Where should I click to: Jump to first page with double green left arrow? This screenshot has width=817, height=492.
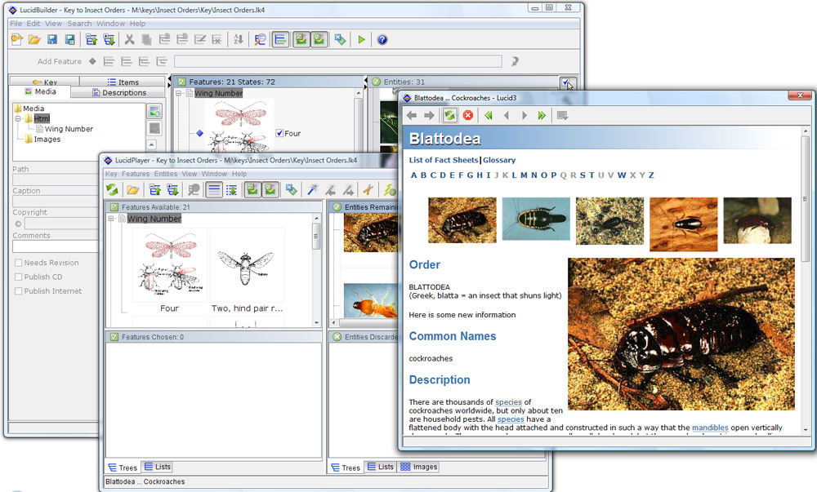(489, 116)
